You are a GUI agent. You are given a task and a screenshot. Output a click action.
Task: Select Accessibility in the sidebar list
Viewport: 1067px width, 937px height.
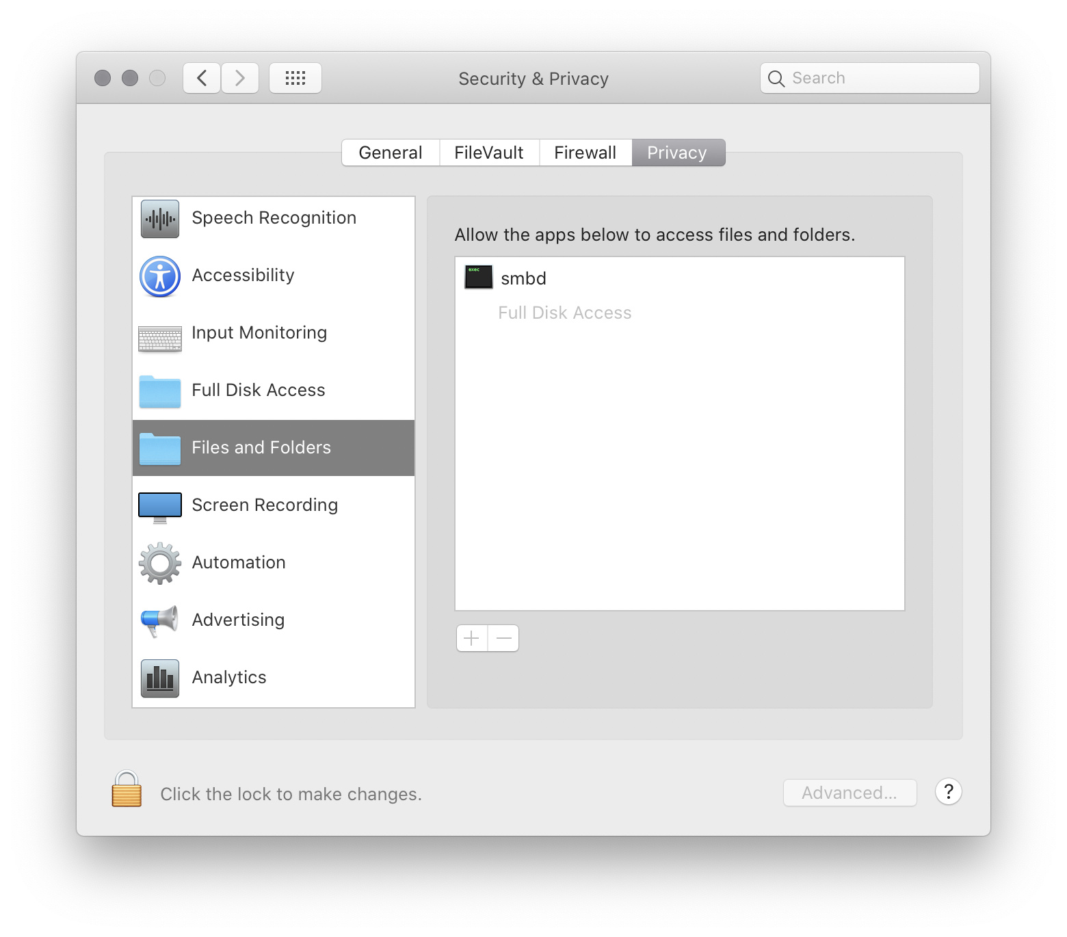point(274,276)
